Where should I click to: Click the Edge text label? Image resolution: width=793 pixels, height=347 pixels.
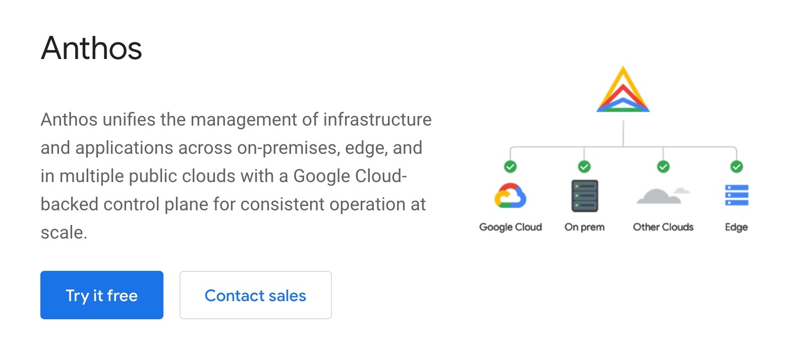tap(736, 227)
